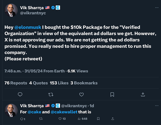Click the @vikrantnyc handle under author name
This screenshot has width=161, height=125.
(33, 13)
